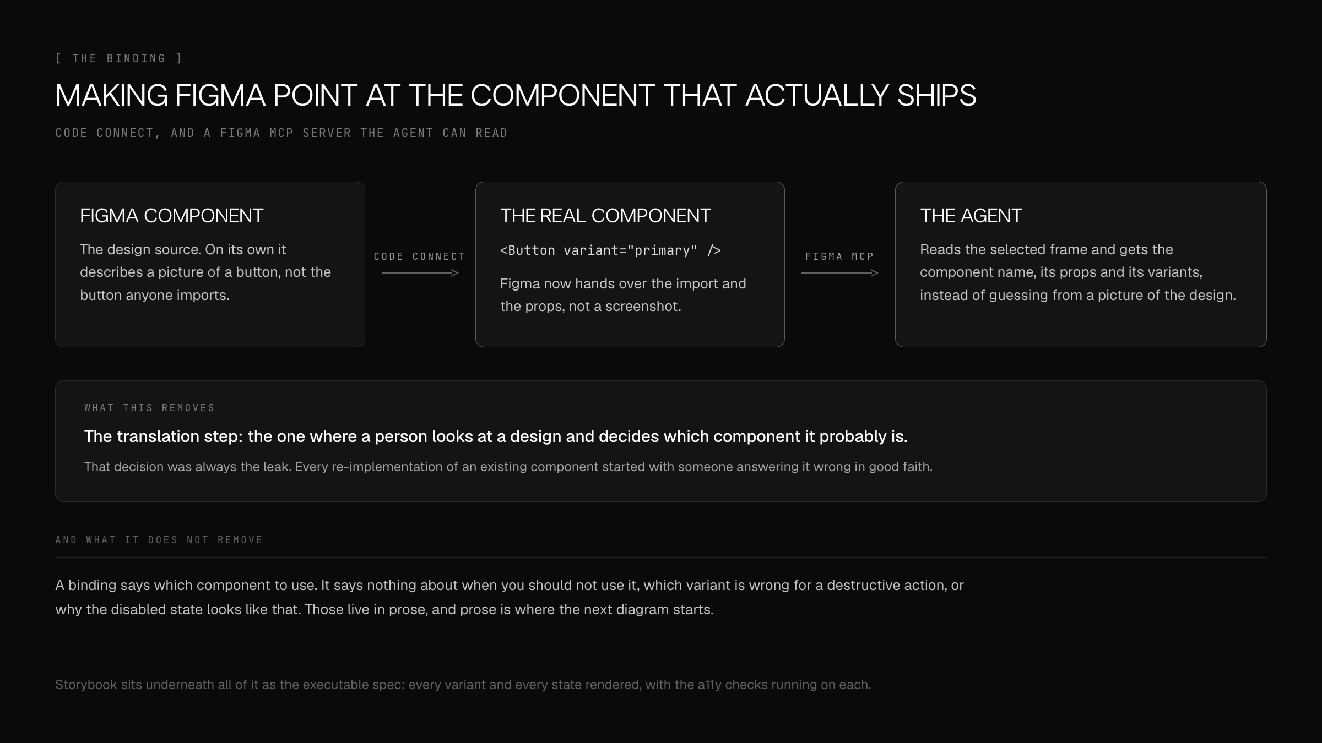1322x743 pixels.
Task: Select AND WHAT IT DOES NOT REMOVE heading
Action: 159,540
